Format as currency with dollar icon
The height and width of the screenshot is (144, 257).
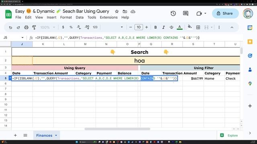[63, 27]
